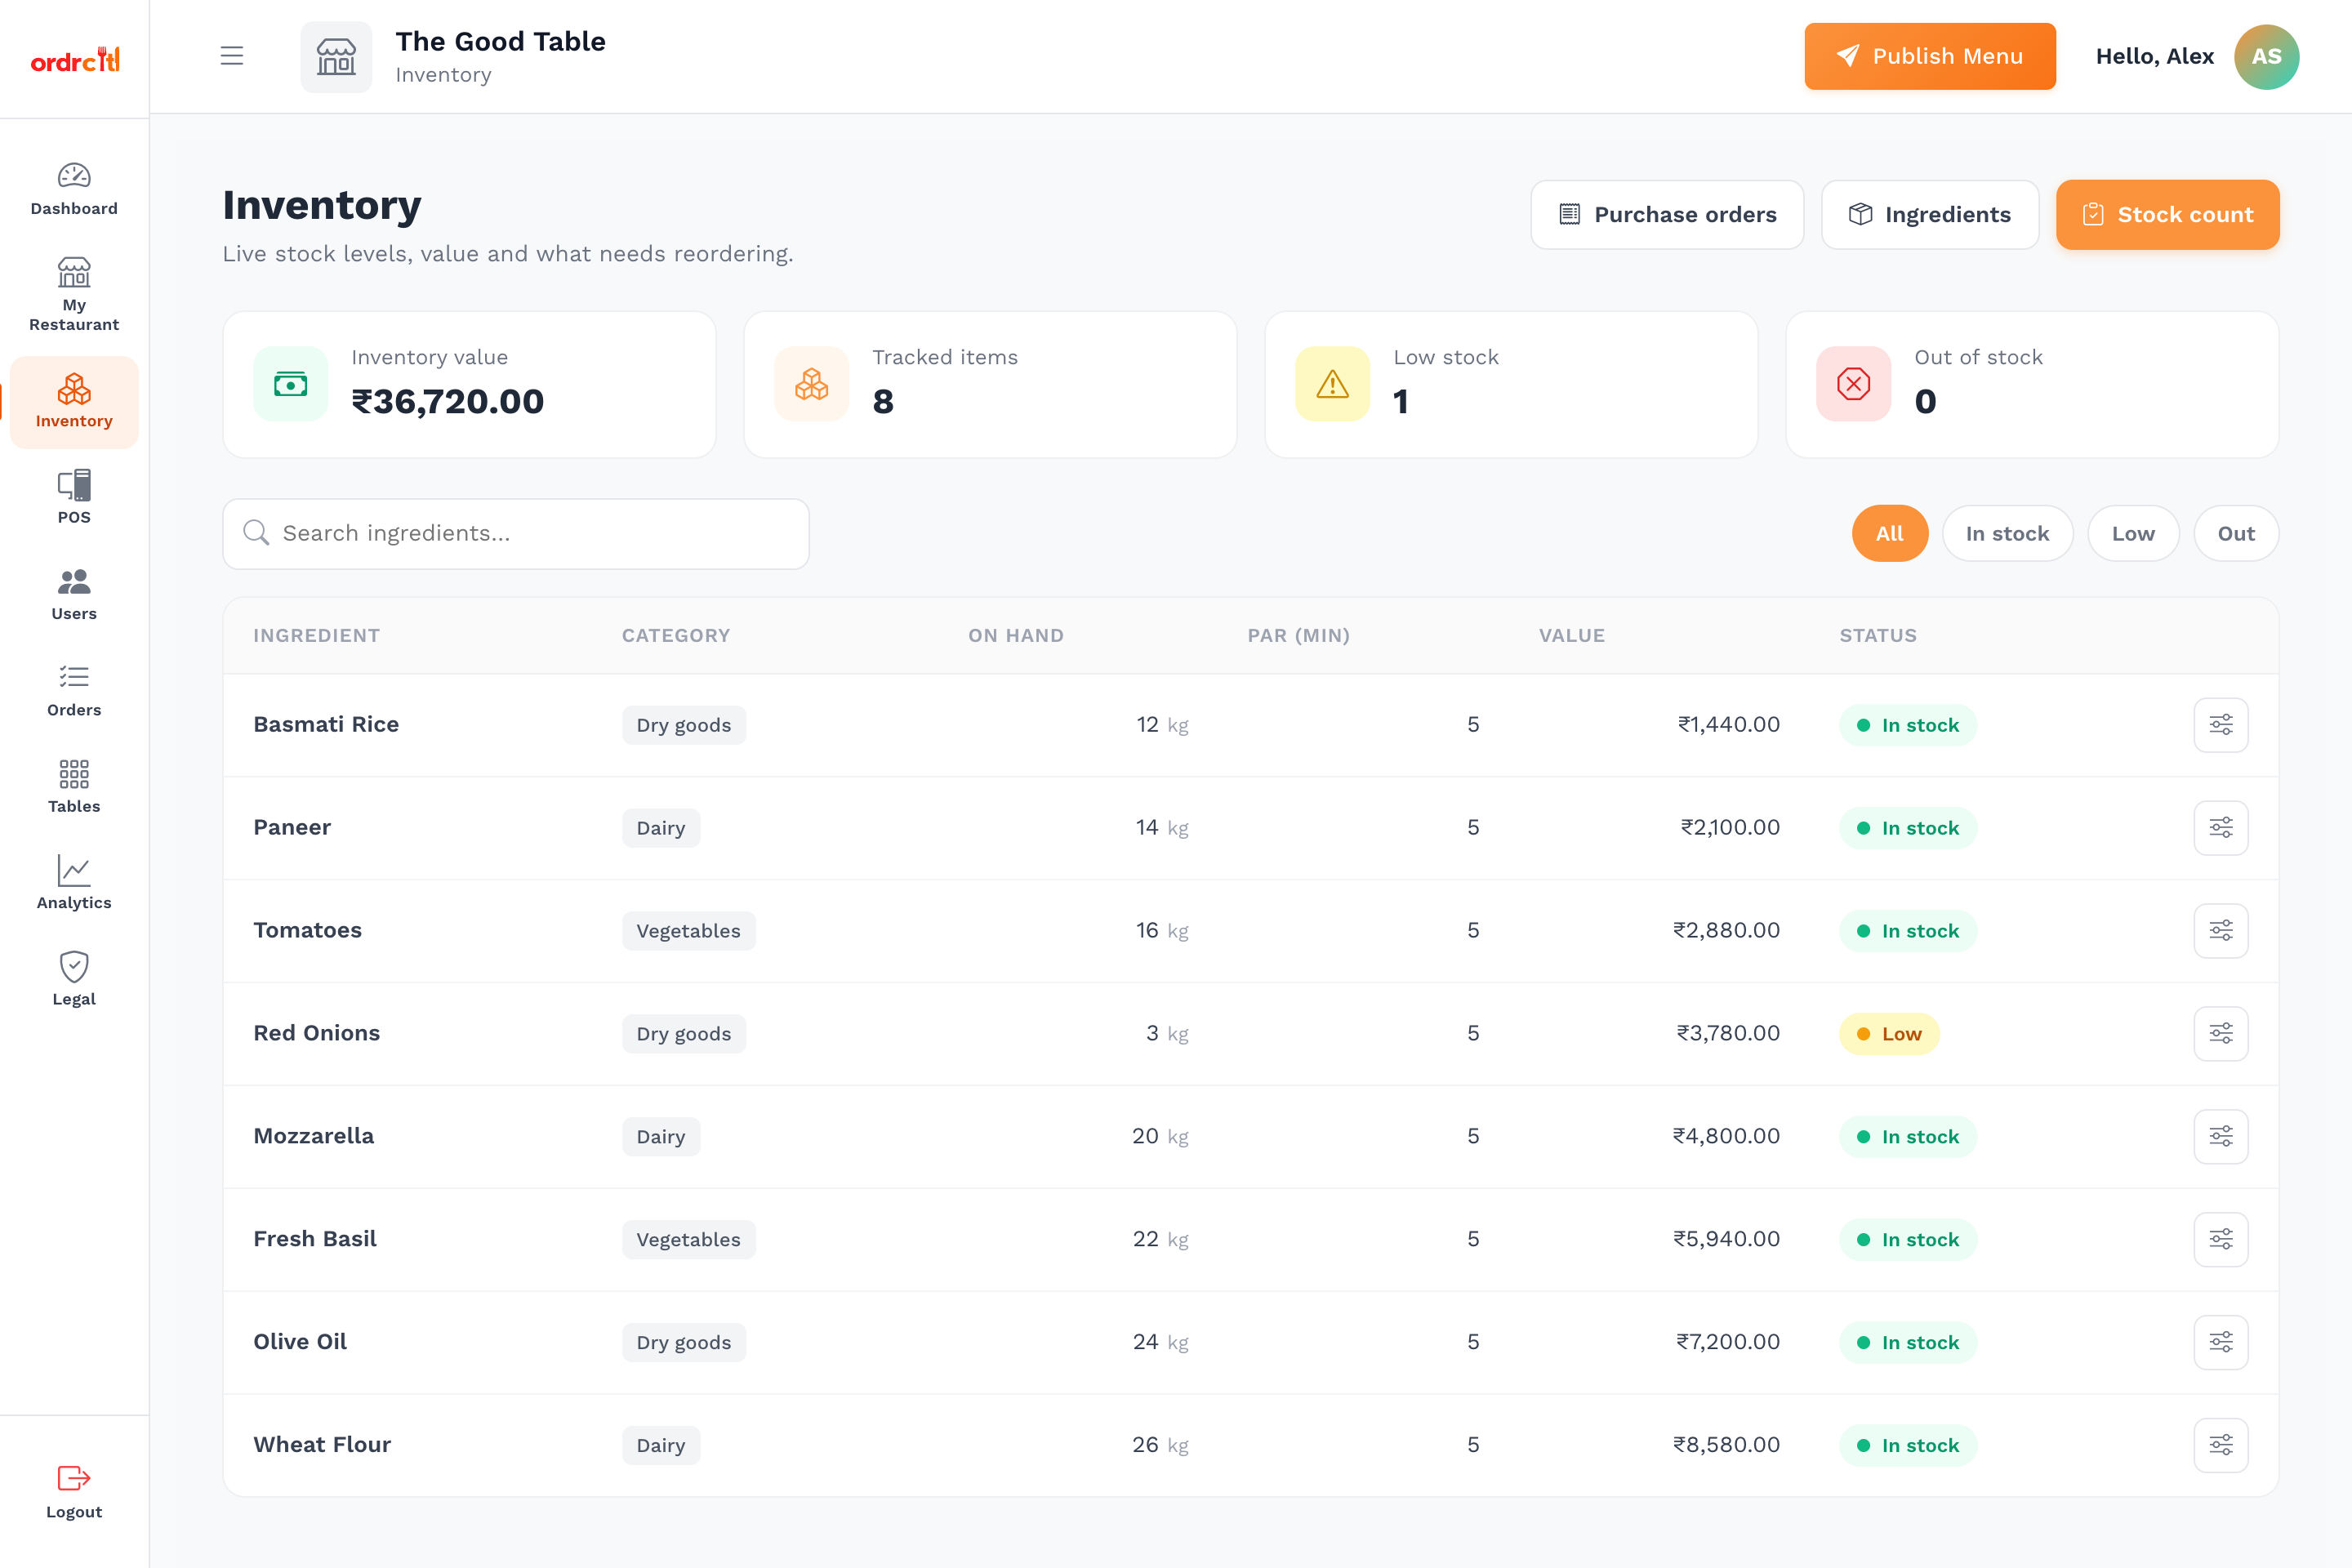Open adjust settings for Paneer row
2352x1568 pixels.
(2220, 828)
